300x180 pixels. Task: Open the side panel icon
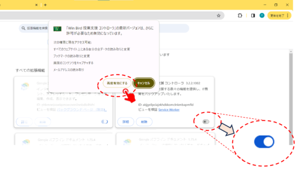(x=253, y=15)
